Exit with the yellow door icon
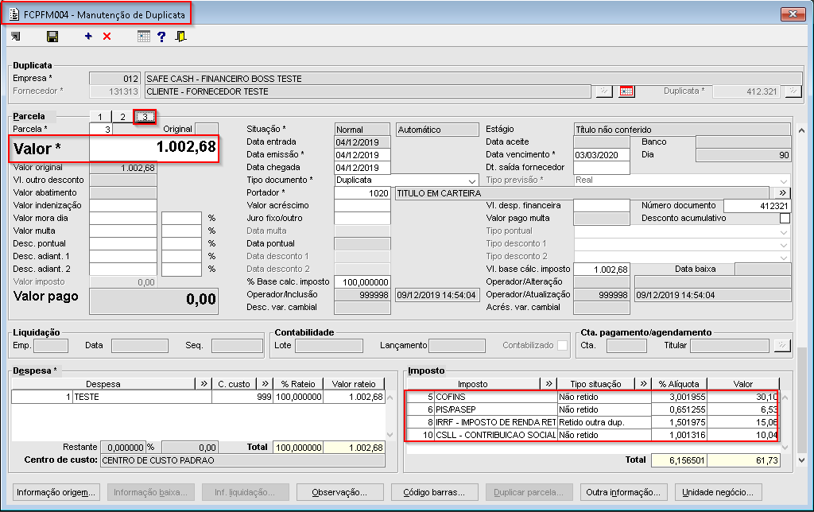The height and width of the screenshot is (512, 814). point(180,37)
